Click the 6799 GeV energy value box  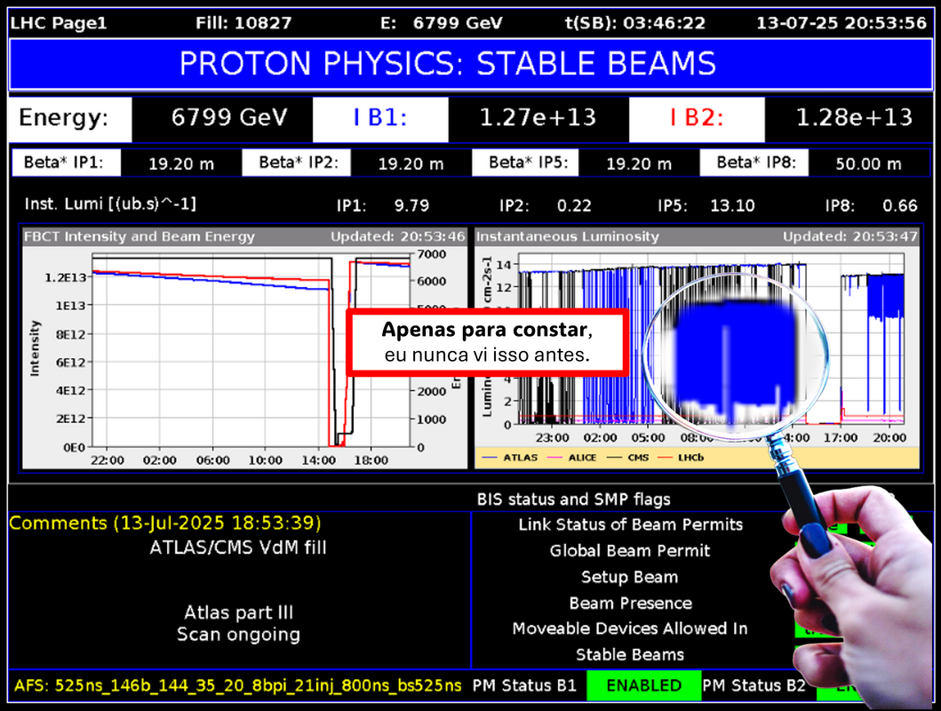point(223,118)
